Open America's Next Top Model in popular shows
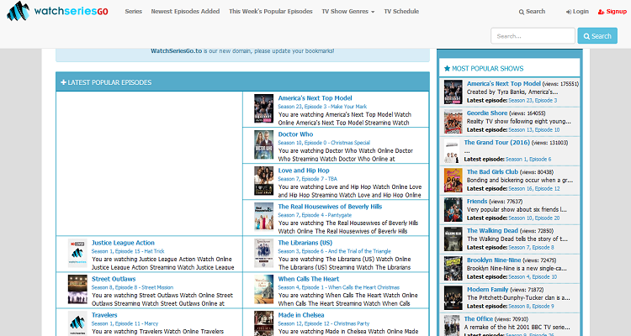Screen dimensions: 631x336 [503, 84]
